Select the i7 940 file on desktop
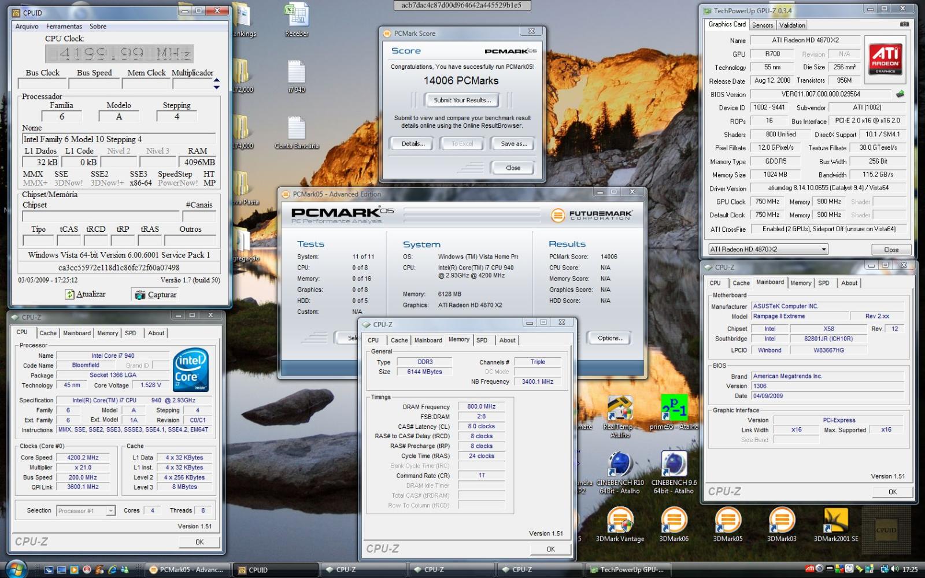Viewport: 925px width, 578px height. 296,72
